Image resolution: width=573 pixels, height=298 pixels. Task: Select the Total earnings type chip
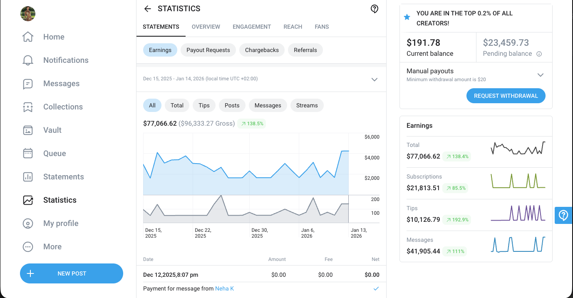pos(177,105)
